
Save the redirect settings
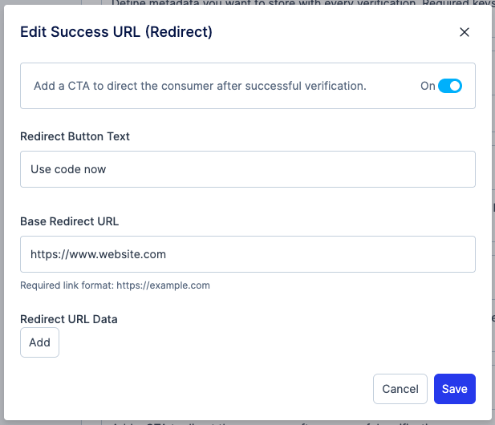[x=454, y=389]
